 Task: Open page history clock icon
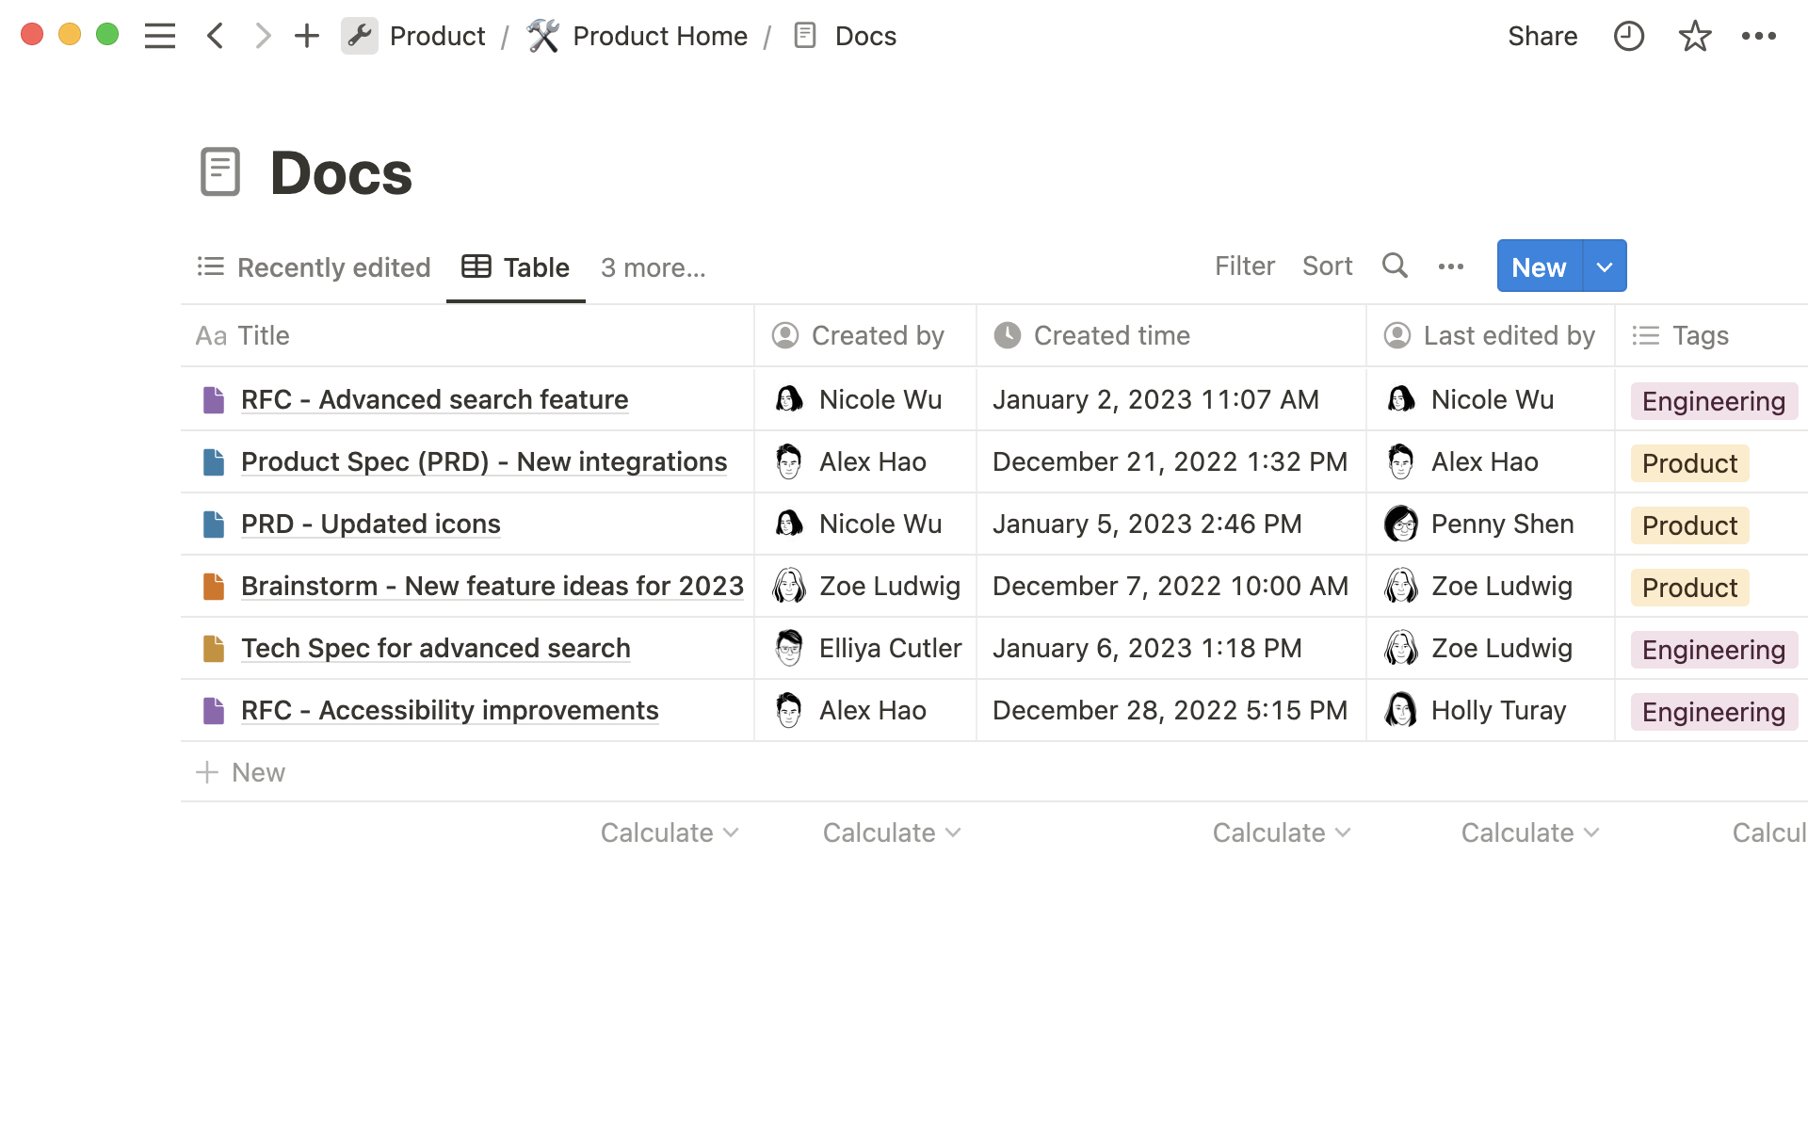click(x=1628, y=36)
